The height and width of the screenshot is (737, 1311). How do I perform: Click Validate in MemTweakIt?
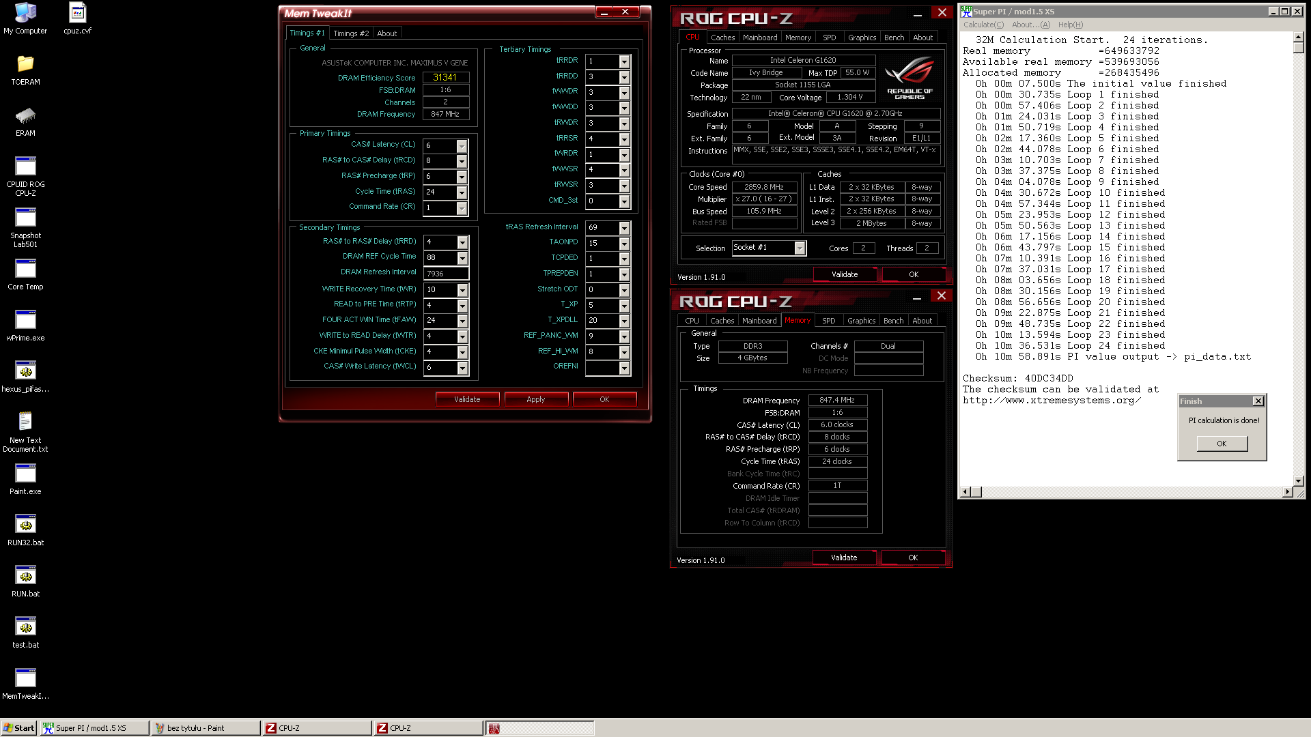click(x=467, y=399)
